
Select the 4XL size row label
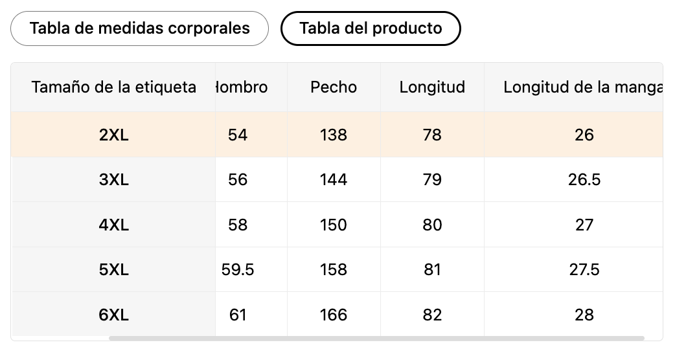coord(113,225)
